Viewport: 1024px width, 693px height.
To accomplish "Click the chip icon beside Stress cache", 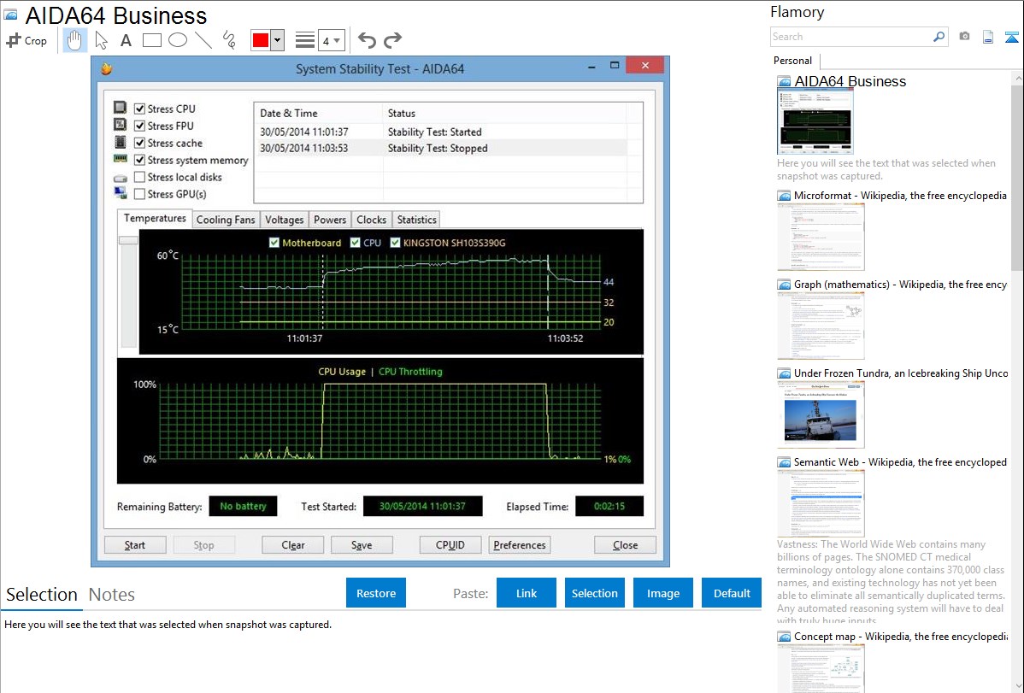I will [121, 142].
